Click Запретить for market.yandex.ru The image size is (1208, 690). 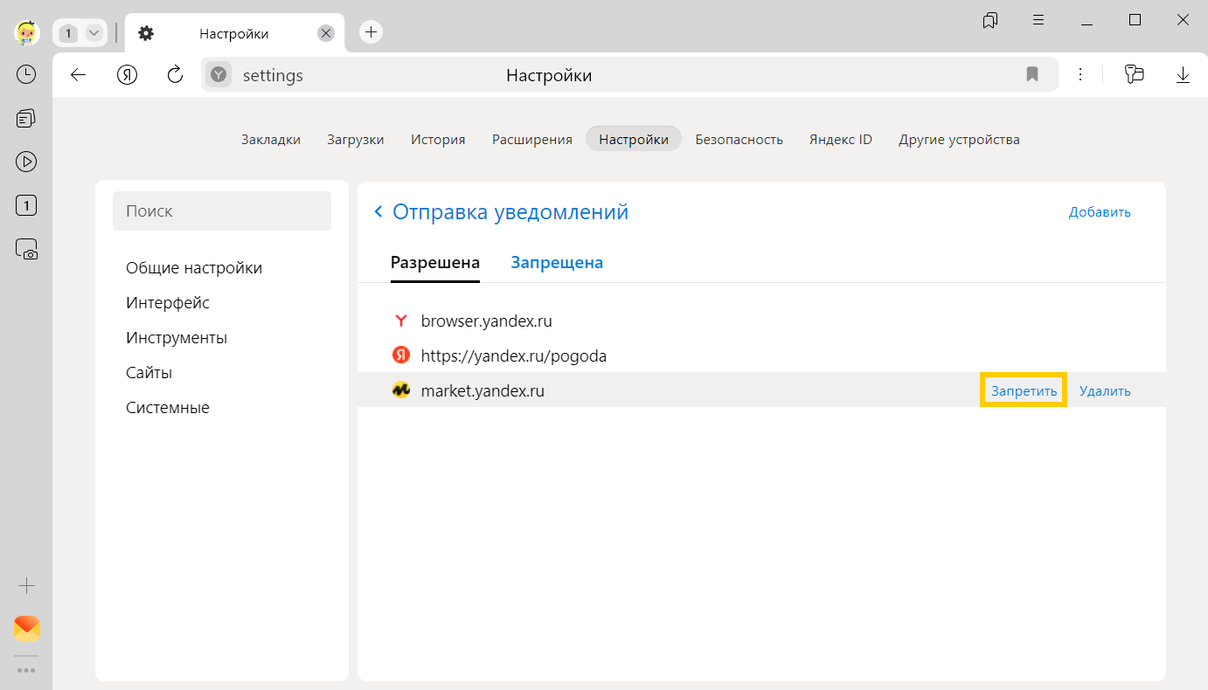point(1024,391)
